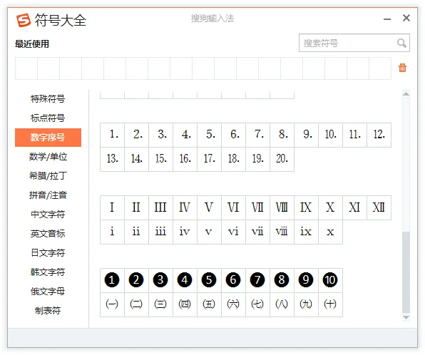425x355 pixels.
Task: Click the Sogou logo icon
Action: (24, 21)
